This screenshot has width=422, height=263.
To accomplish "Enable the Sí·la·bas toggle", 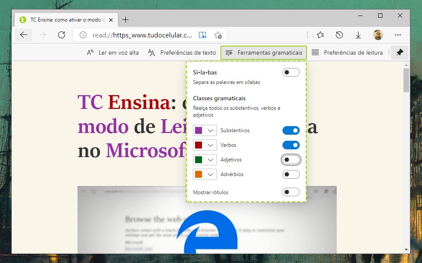I will pos(291,72).
